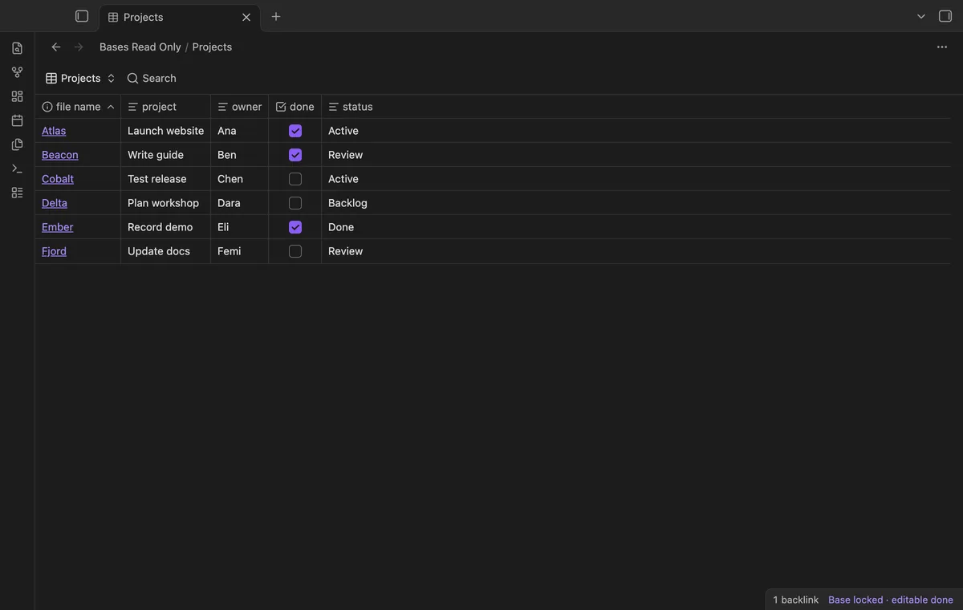Viewport: 963px width, 610px height.
Task: Select the Plan workshop cell
Action: click(165, 203)
